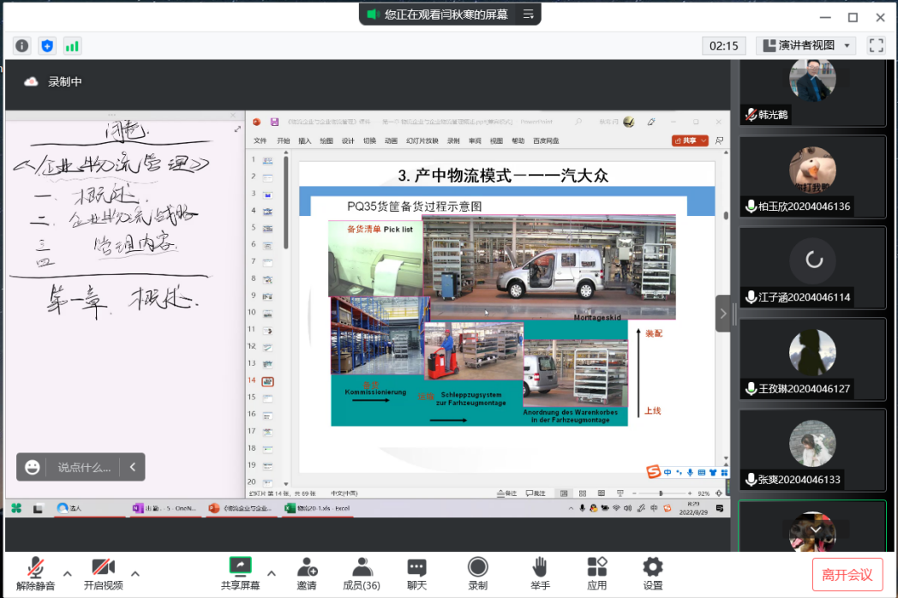The height and width of the screenshot is (598, 898).
Task: Open the Invite (邀请) icon
Action: (x=307, y=573)
